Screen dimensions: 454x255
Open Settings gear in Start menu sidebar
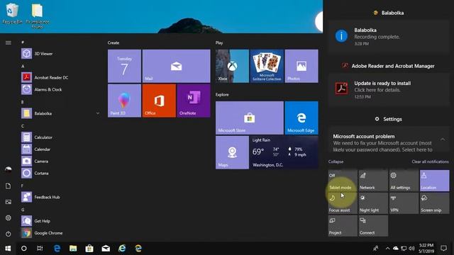tap(8, 217)
